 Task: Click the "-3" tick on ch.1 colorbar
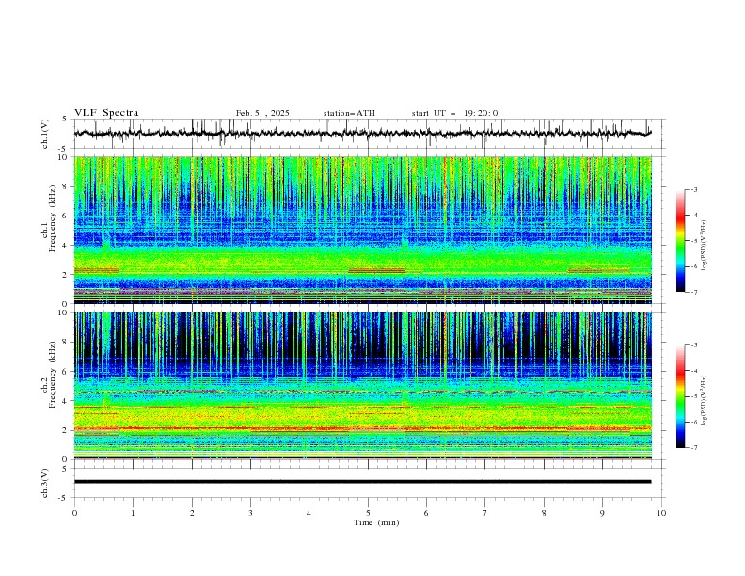click(693, 189)
